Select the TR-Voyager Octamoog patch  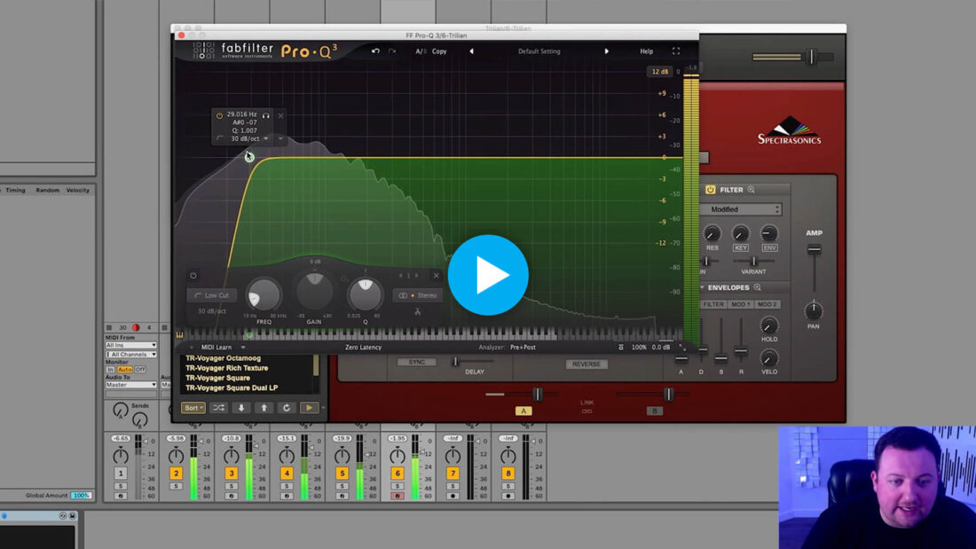(x=223, y=358)
